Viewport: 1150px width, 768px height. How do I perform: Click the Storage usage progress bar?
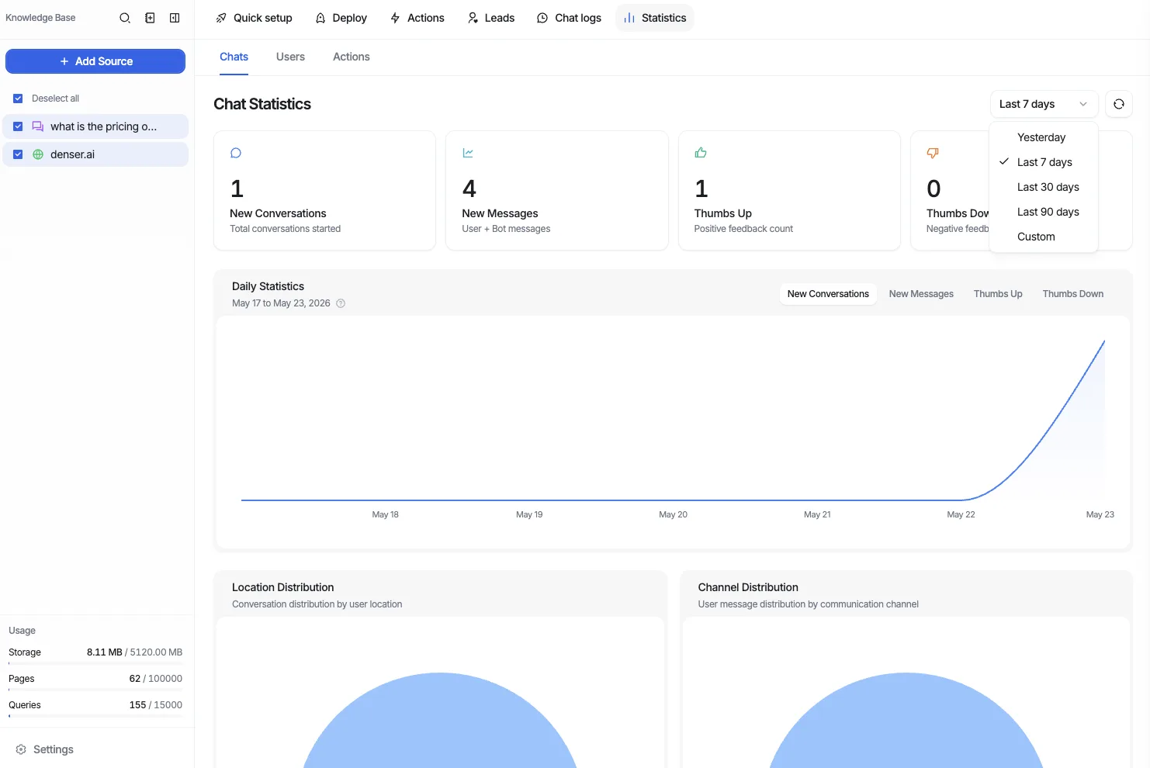pyautogui.click(x=95, y=663)
